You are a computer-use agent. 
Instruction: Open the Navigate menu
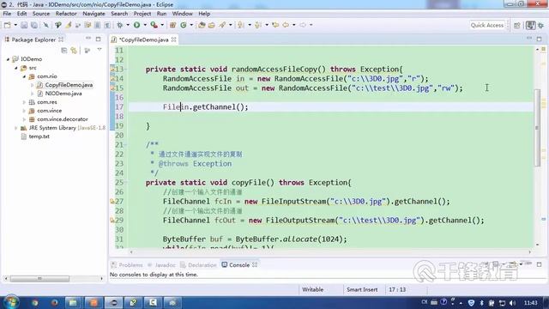[94, 14]
